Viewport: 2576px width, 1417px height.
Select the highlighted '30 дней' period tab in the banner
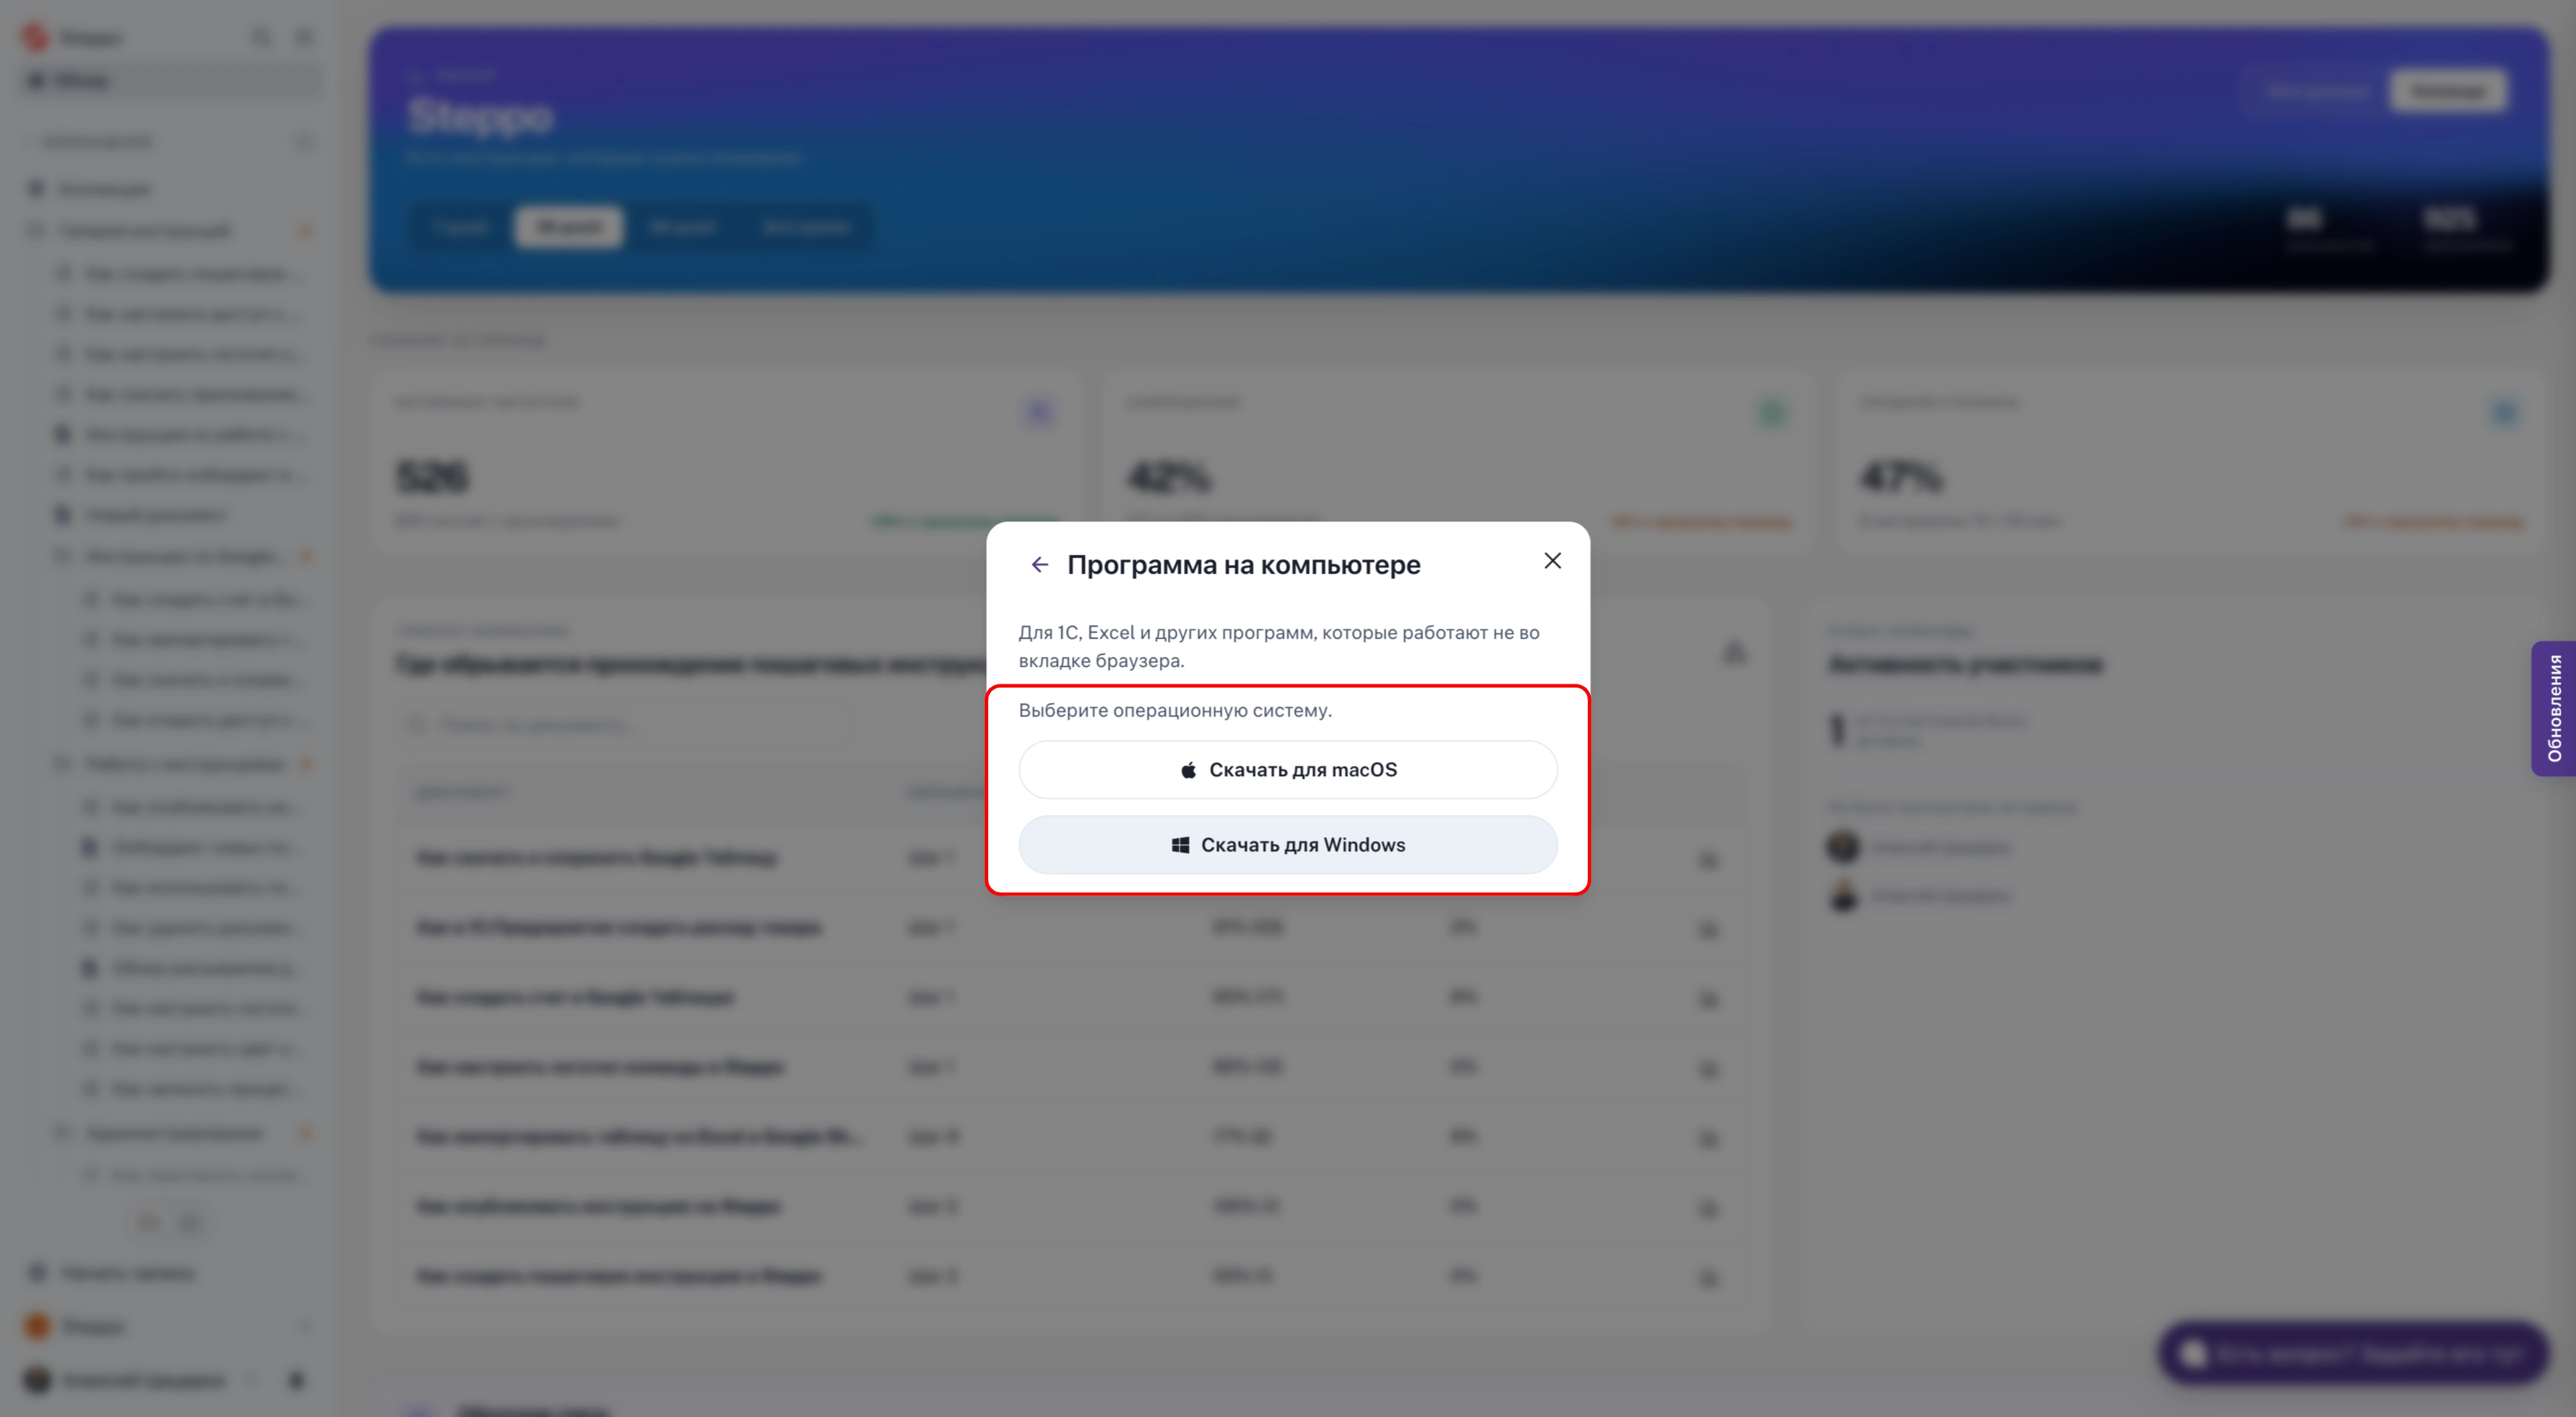tap(569, 227)
